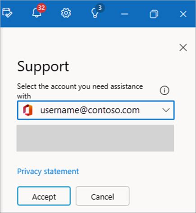The image size is (196, 213).
Task: Click the Accept button
Action: coord(44,196)
